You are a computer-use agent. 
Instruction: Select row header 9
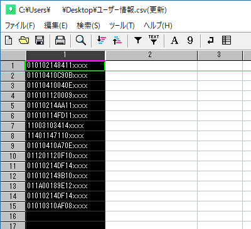click(13, 146)
